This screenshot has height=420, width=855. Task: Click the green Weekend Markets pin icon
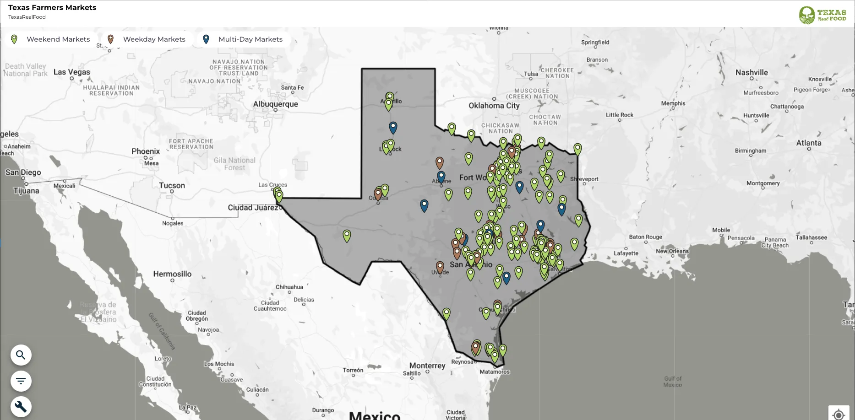point(13,39)
